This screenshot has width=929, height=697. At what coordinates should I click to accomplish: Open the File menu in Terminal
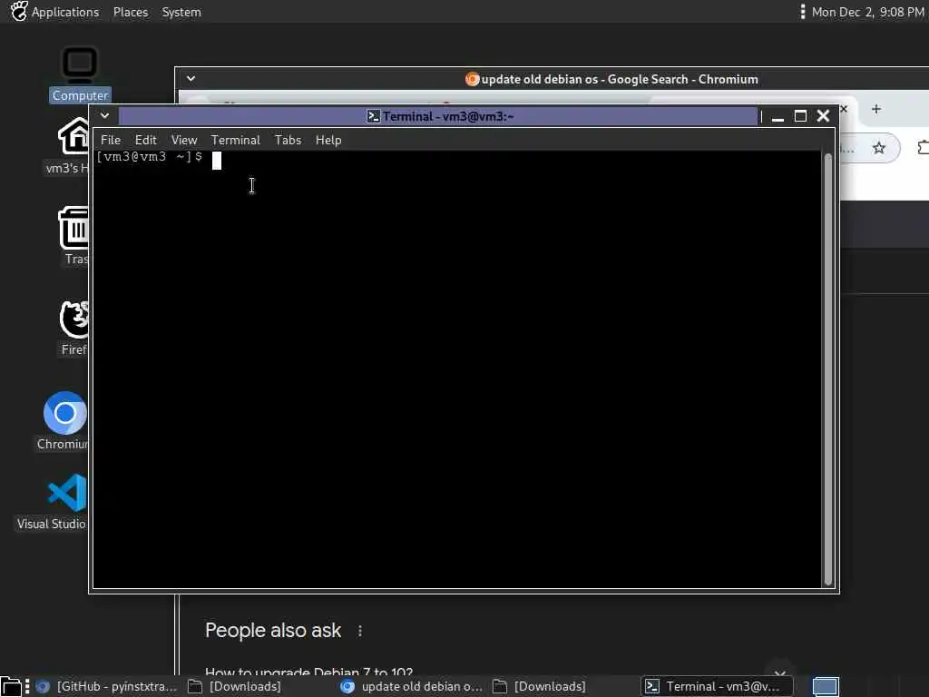point(110,140)
